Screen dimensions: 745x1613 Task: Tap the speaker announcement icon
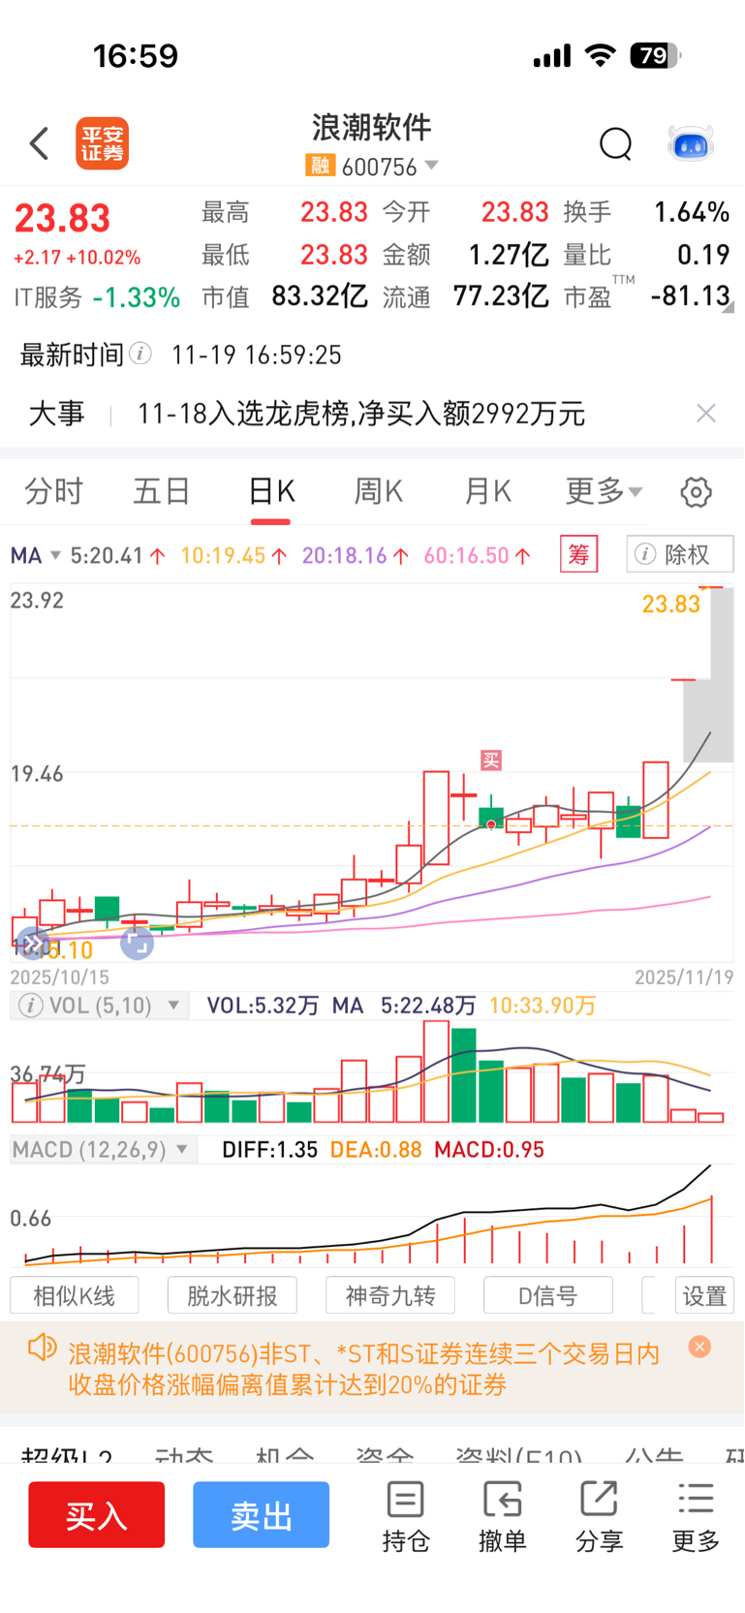coord(43,1348)
